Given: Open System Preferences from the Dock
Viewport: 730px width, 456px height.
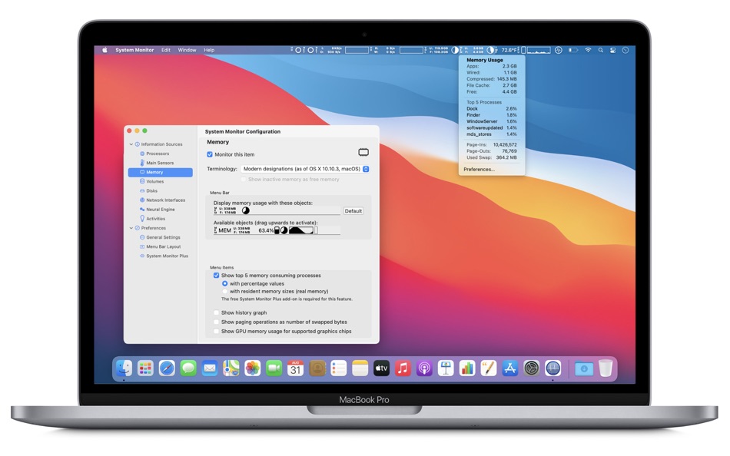Looking at the screenshot, I should pos(531,368).
